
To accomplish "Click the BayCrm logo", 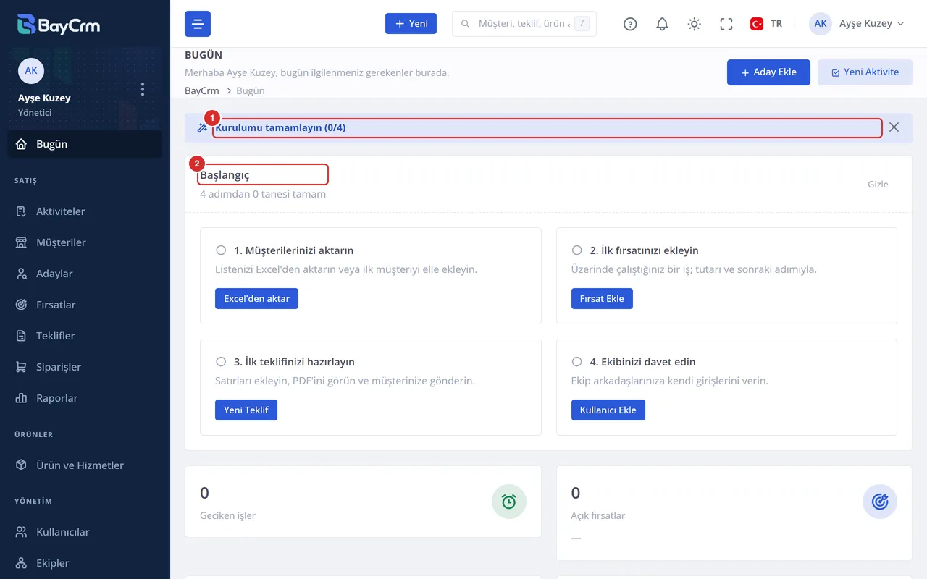I will (59, 25).
